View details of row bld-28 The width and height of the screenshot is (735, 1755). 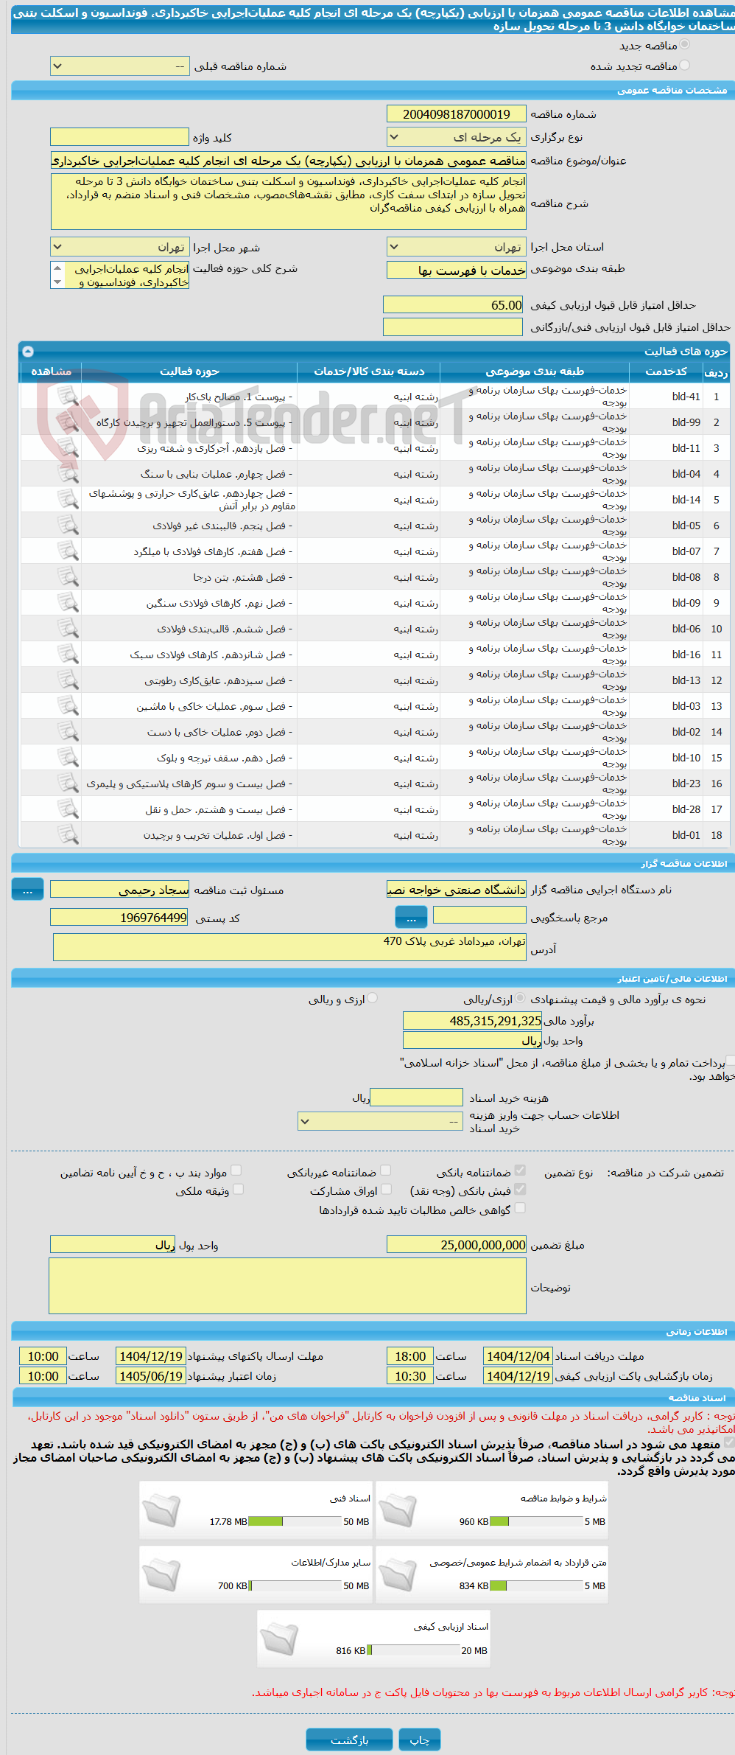68,809
